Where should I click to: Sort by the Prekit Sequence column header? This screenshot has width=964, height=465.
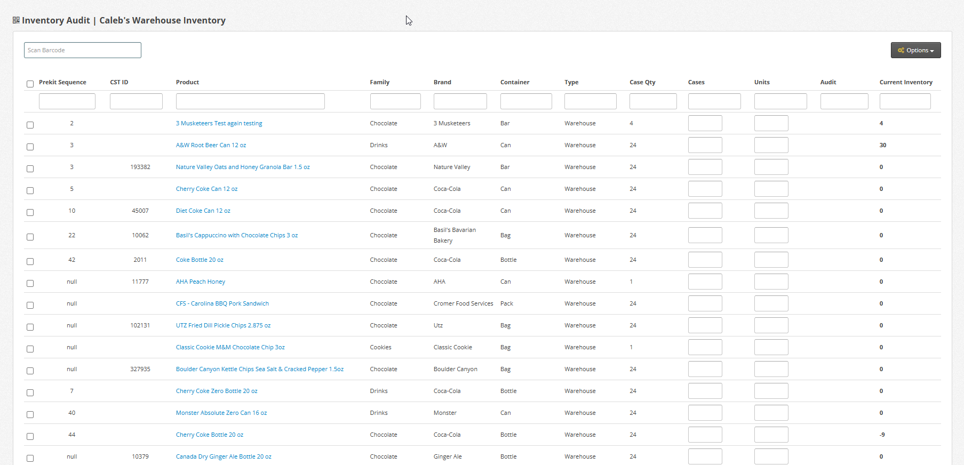[x=62, y=82]
